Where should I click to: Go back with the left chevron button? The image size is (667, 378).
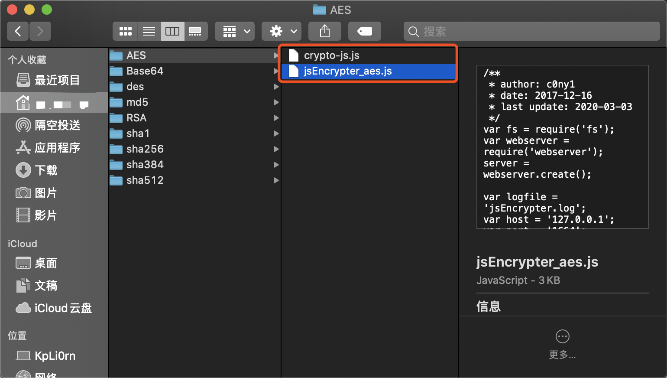point(18,31)
